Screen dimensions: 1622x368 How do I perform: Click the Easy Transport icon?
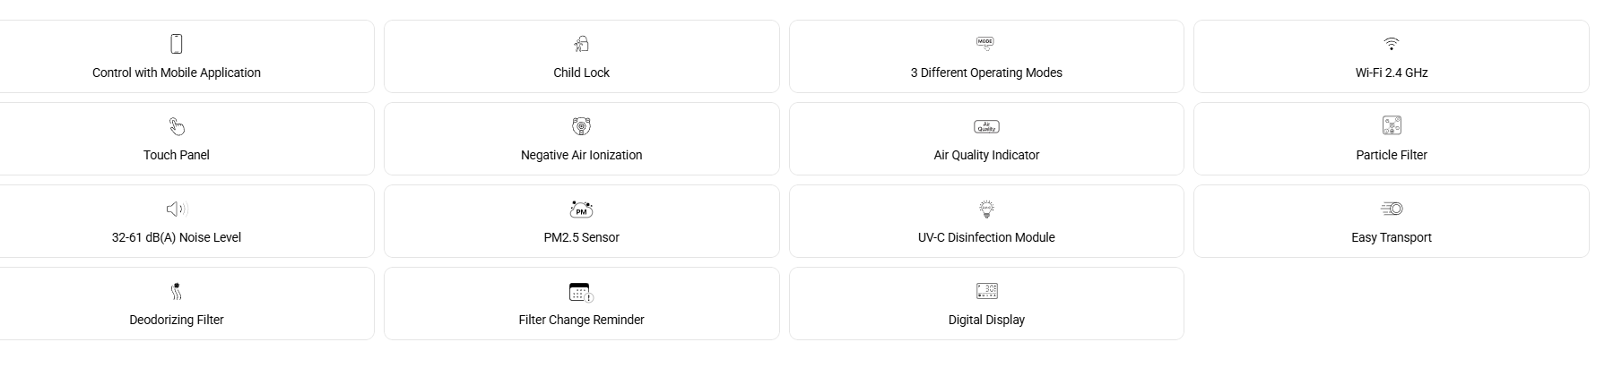pyautogui.click(x=1392, y=209)
